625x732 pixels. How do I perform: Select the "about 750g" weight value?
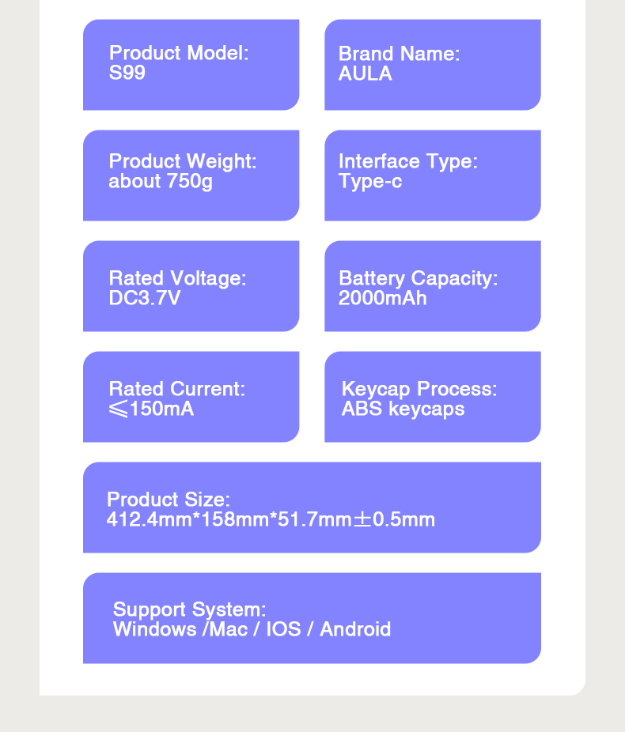click(161, 181)
